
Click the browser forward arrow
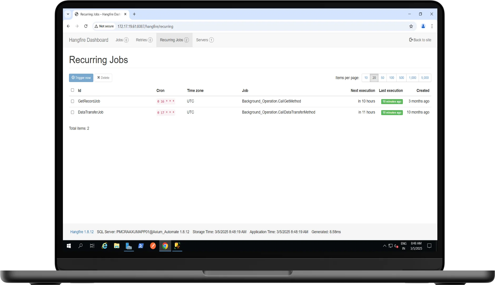[x=77, y=26]
